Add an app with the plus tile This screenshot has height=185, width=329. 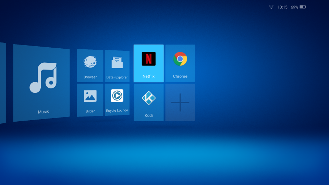pyautogui.click(x=180, y=102)
